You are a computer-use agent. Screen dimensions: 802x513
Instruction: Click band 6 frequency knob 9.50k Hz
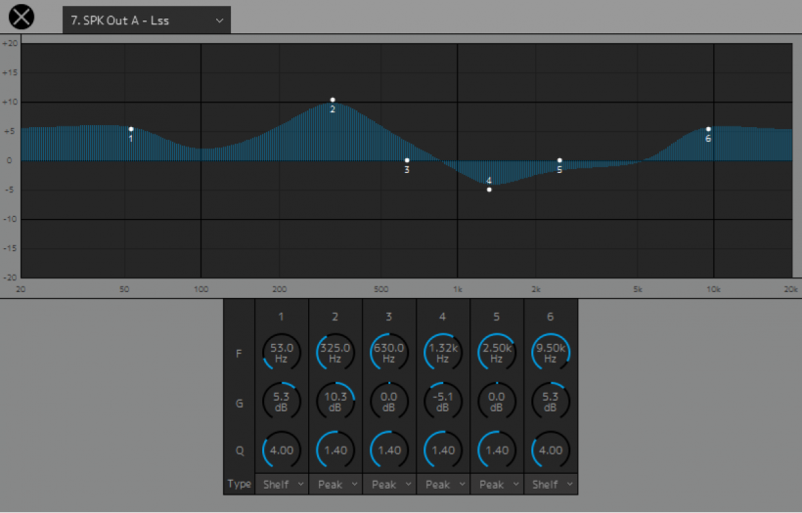[551, 352]
